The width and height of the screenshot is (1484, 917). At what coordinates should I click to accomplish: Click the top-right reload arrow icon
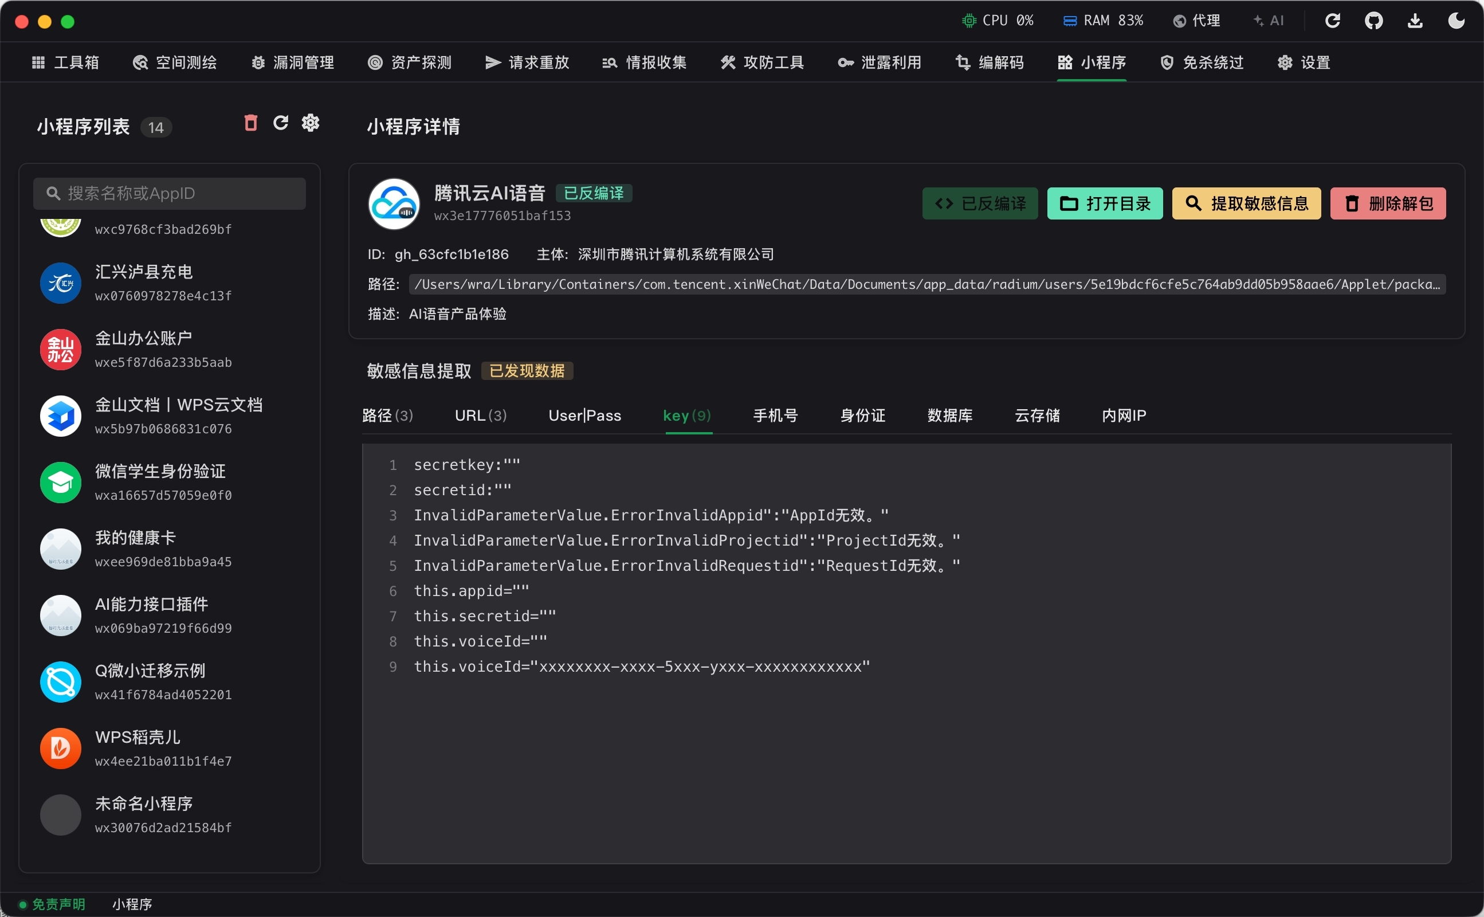(x=1332, y=21)
